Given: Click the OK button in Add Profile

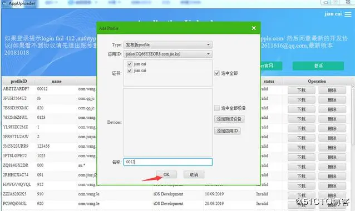Looking at the screenshot, I should [166, 174].
